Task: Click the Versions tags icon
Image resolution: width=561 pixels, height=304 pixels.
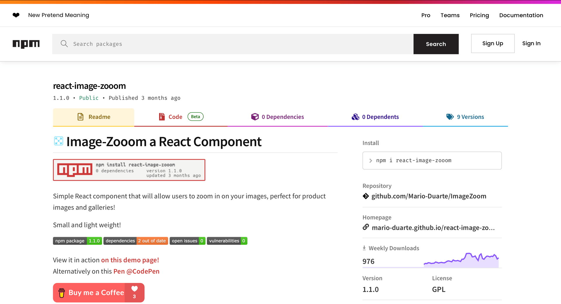Action: [x=450, y=117]
